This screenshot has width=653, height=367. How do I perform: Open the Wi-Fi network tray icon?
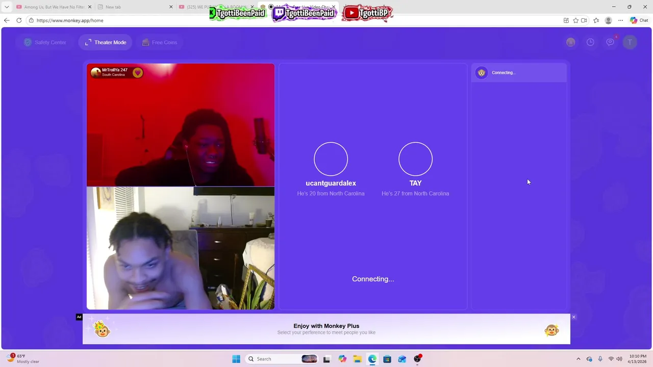[x=611, y=359]
